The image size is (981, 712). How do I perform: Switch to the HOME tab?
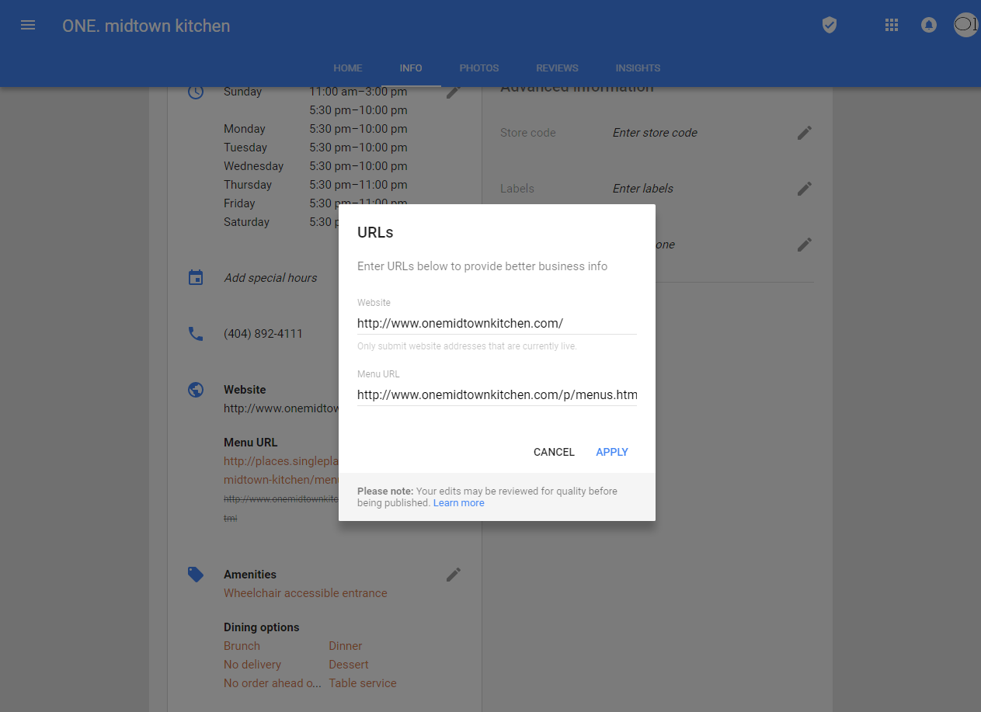click(348, 68)
